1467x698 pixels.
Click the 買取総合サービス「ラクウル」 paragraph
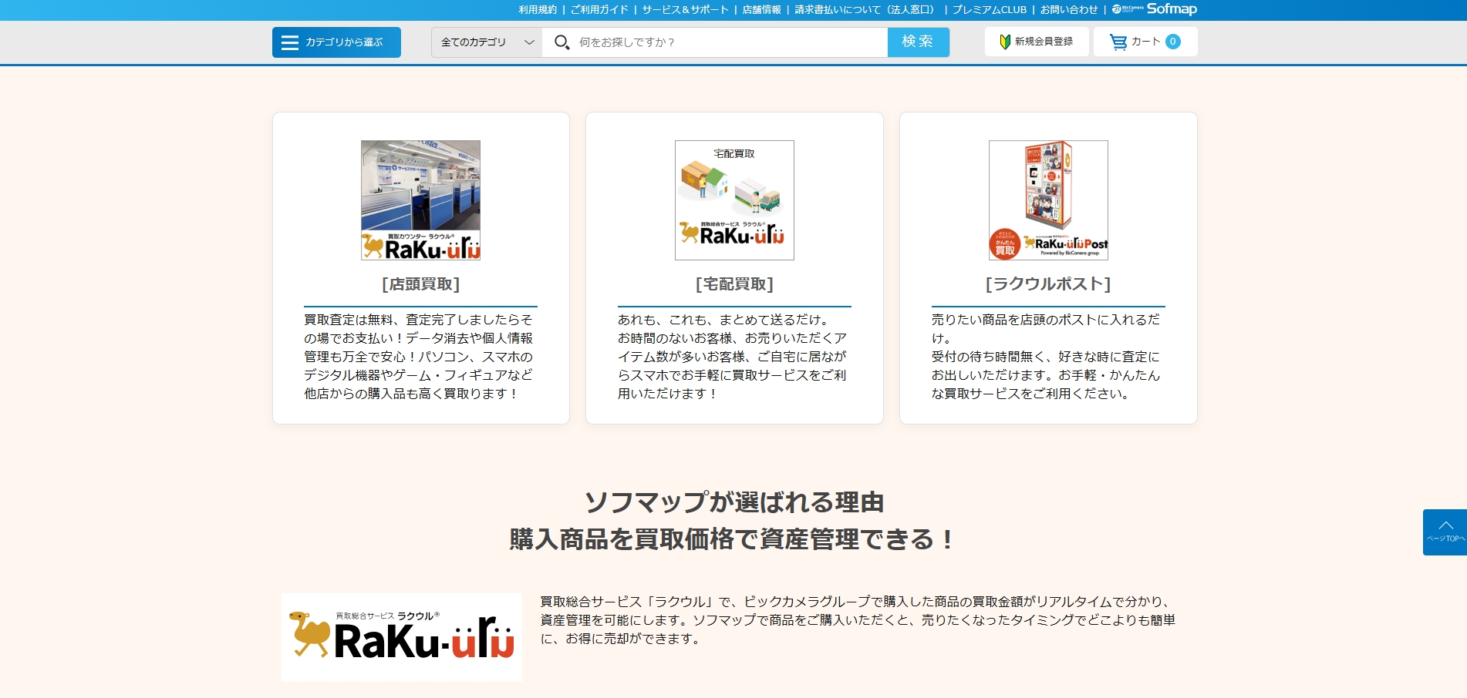[858, 620]
